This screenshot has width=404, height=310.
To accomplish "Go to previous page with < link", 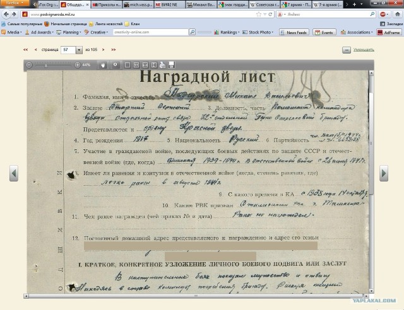I will pos(35,50).
